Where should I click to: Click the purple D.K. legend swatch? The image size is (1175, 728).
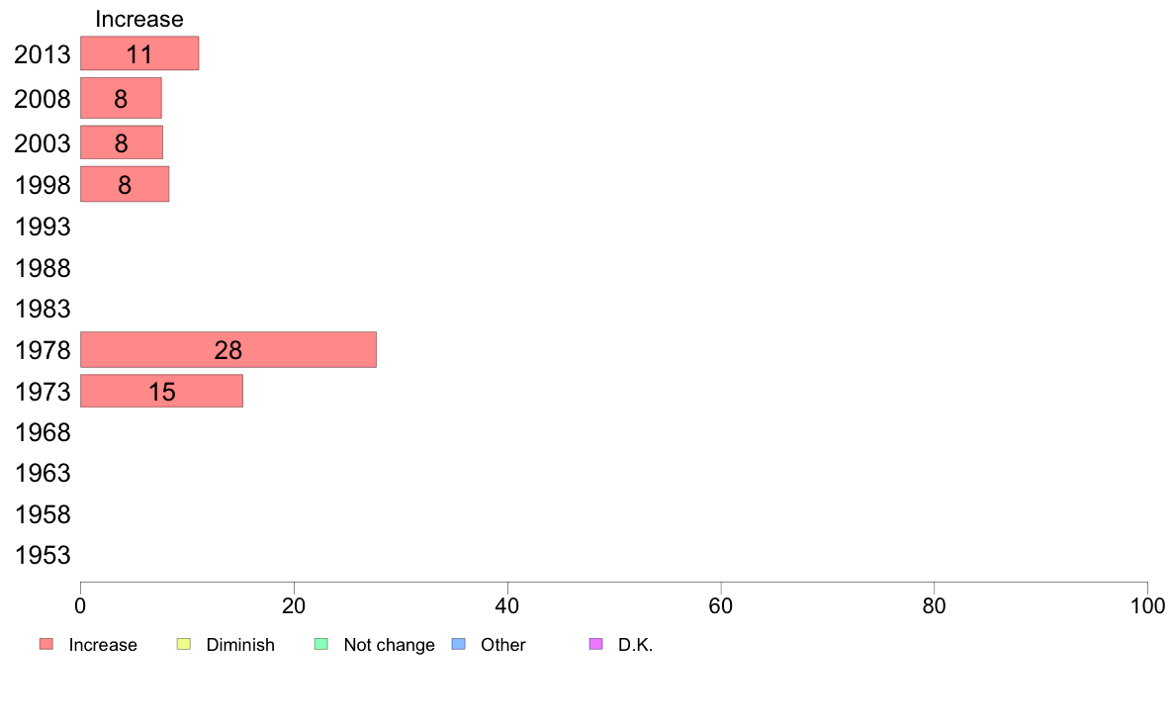[596, 644]
